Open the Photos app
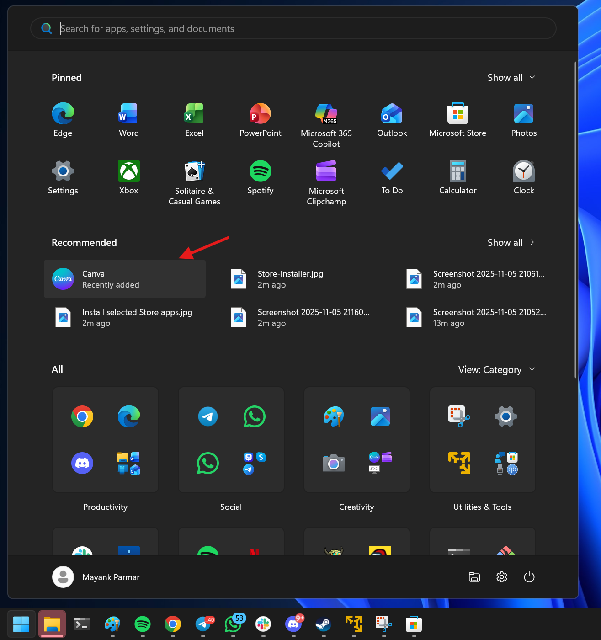The image size is (601, 640). click(523, 120)
